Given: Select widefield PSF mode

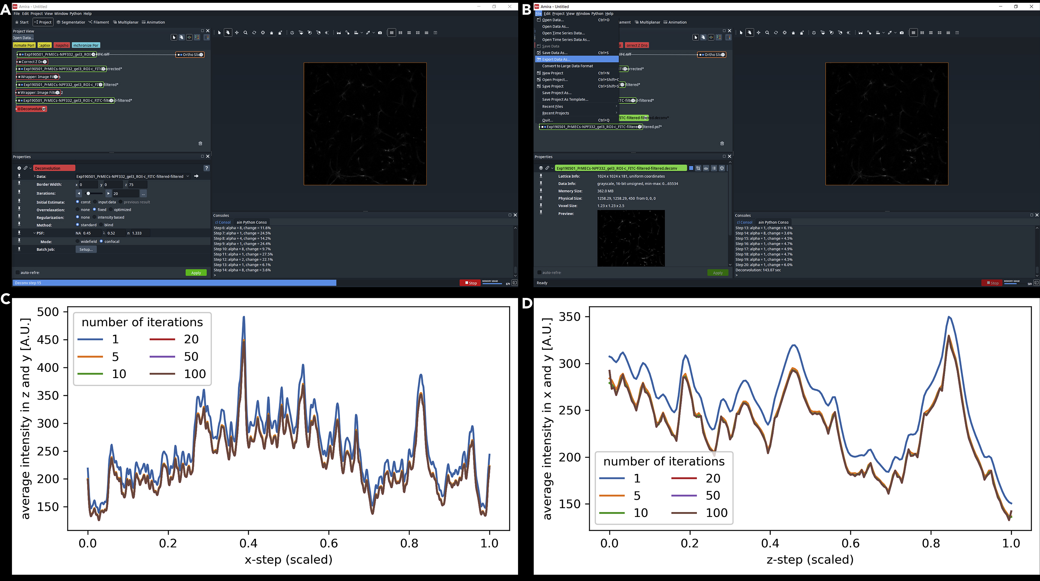Looking at the screenshot, I should pyautogui.click(x=77, y=242).
